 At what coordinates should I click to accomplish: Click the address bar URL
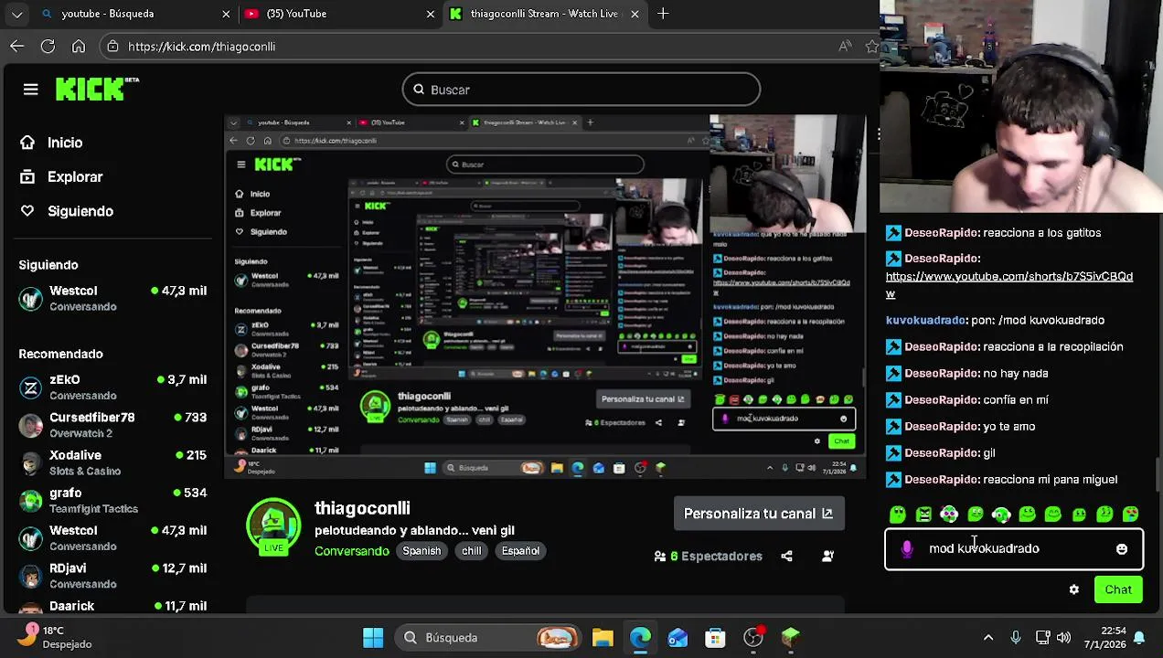[x=202, y=47]
